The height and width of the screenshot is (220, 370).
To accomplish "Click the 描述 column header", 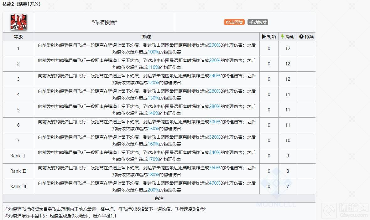I will click(x=147, y=37).
